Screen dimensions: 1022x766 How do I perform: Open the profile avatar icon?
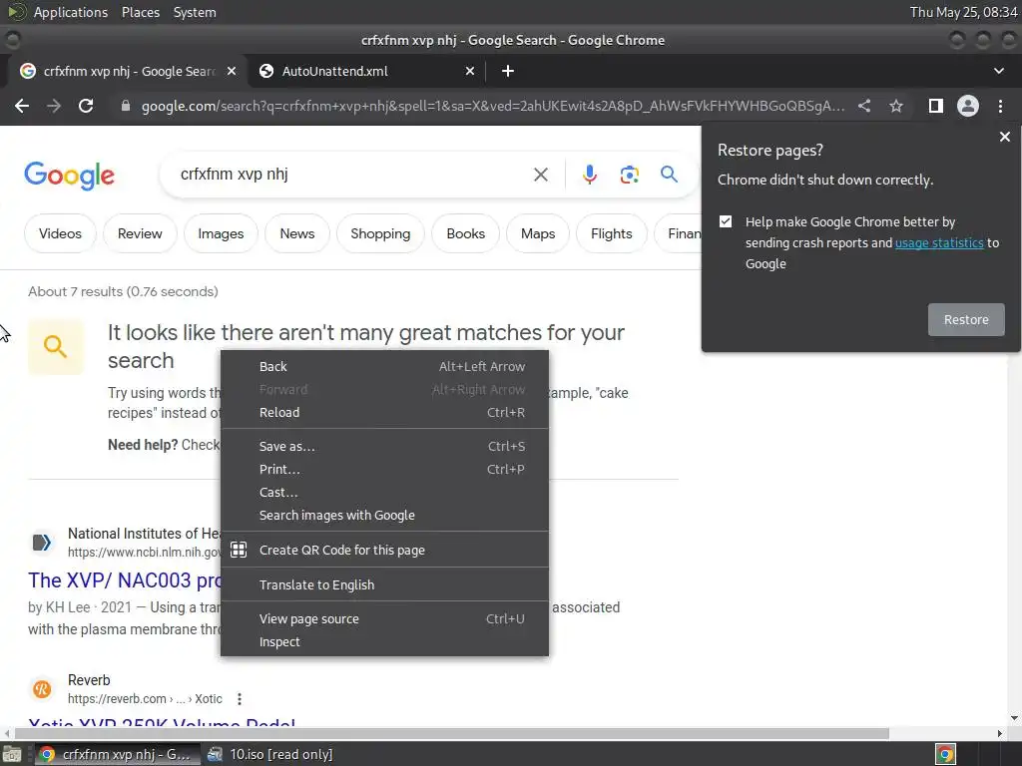click(968, 106)
